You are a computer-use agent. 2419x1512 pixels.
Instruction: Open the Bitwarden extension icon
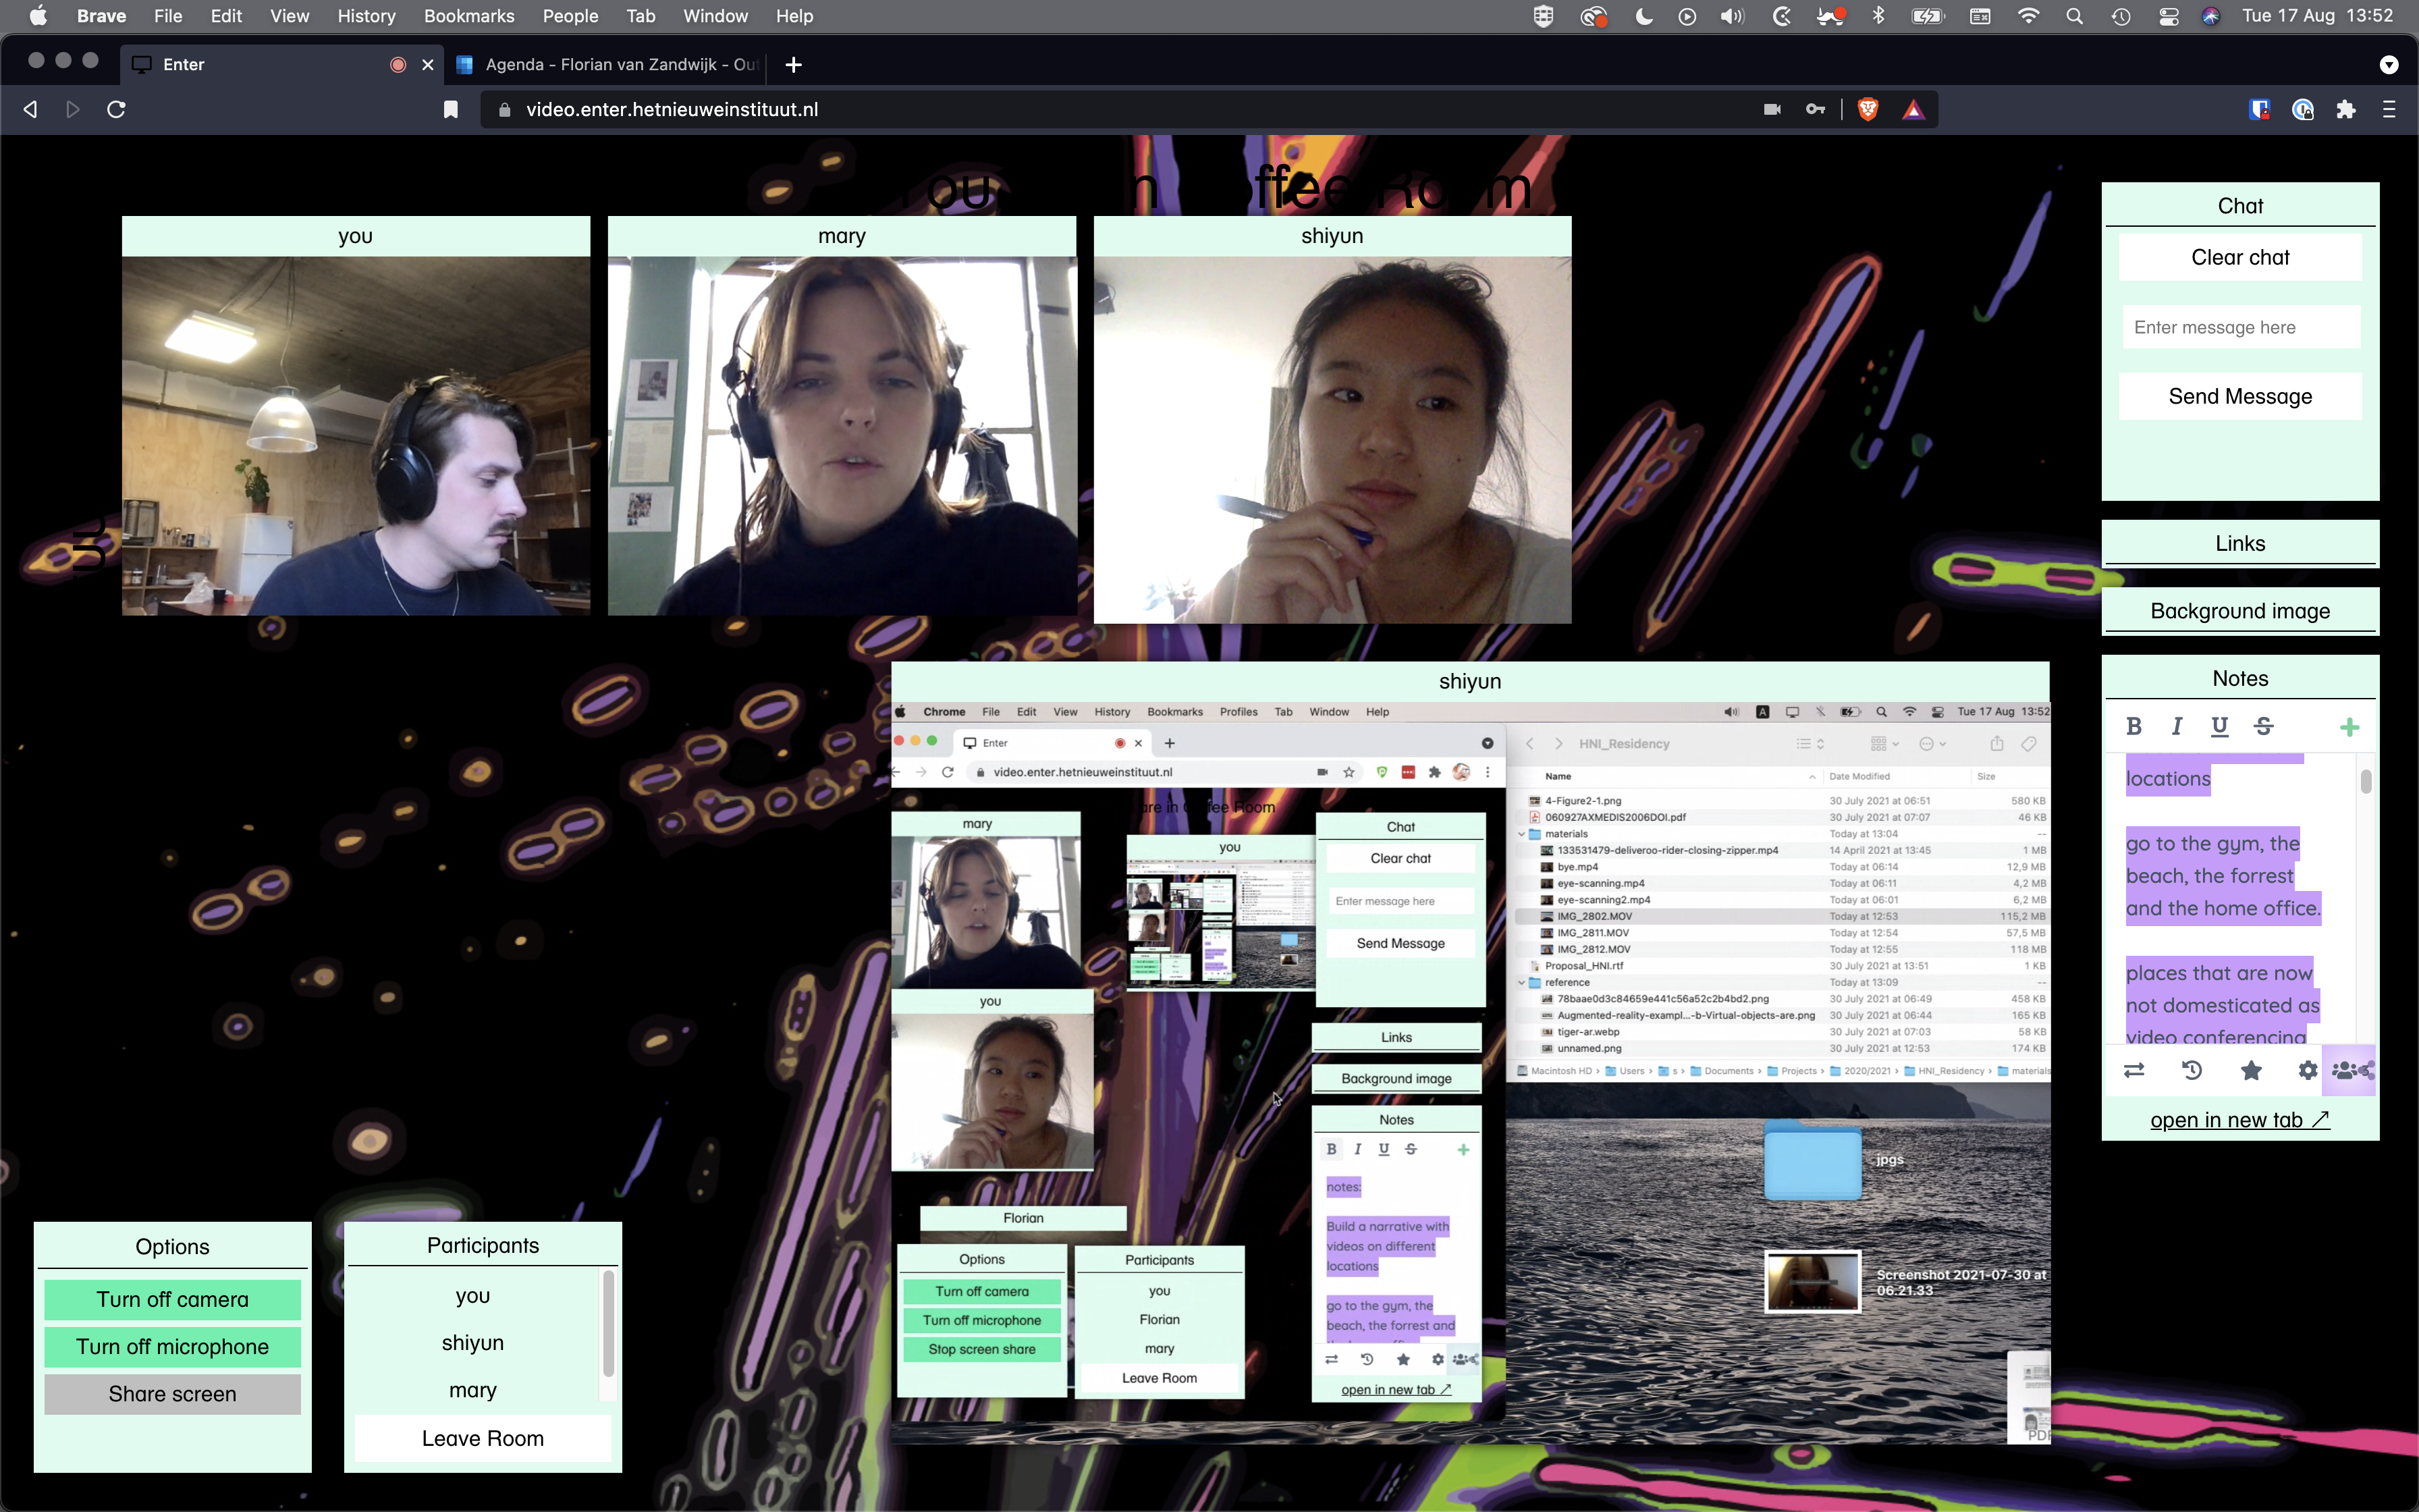click(2259, 110)
